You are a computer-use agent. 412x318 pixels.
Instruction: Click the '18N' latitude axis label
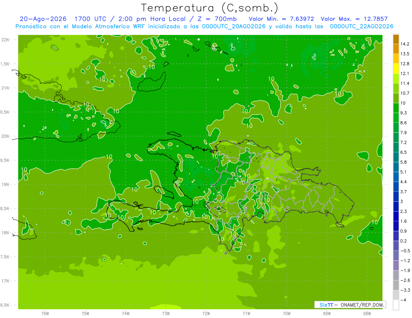tap(6, 233)
